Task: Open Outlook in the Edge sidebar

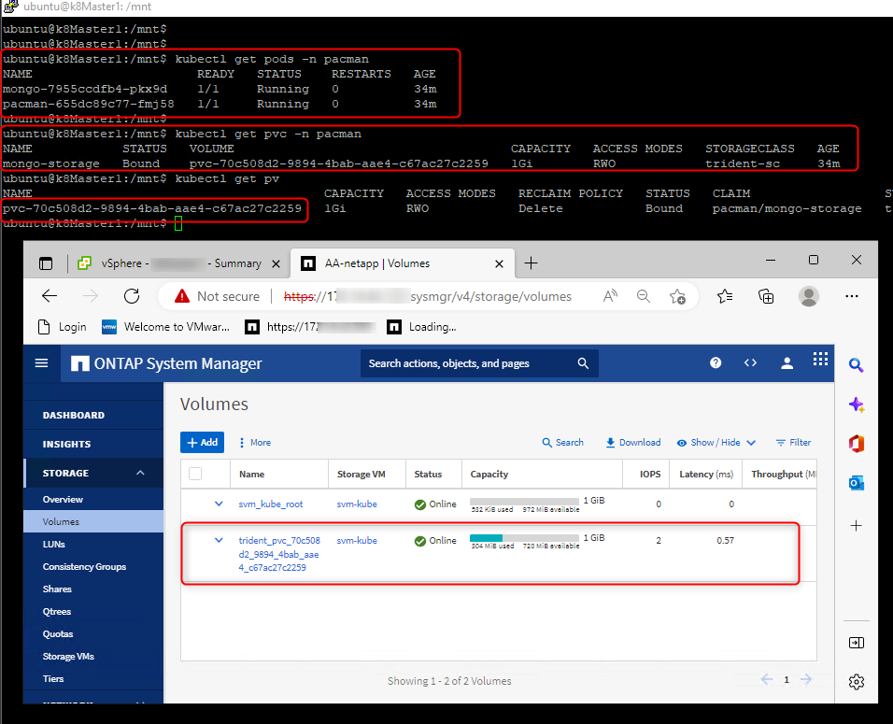Action: tap(856, 482)
